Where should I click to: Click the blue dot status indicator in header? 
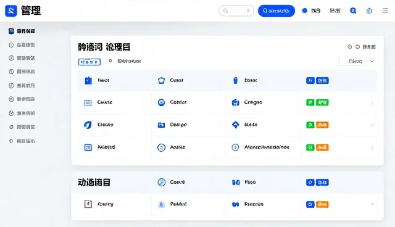coord(304,10)
